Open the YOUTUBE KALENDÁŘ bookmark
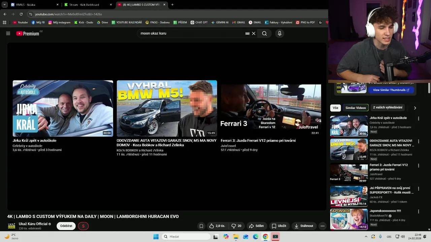This screenshot has height=242, width=431. (x=127, y=23)
